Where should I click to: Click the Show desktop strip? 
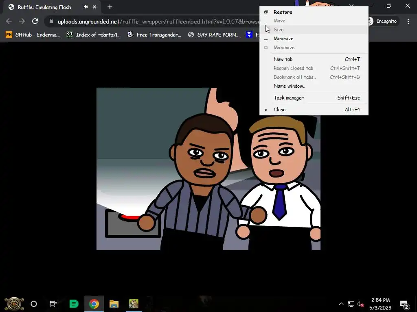click(416, 304)
